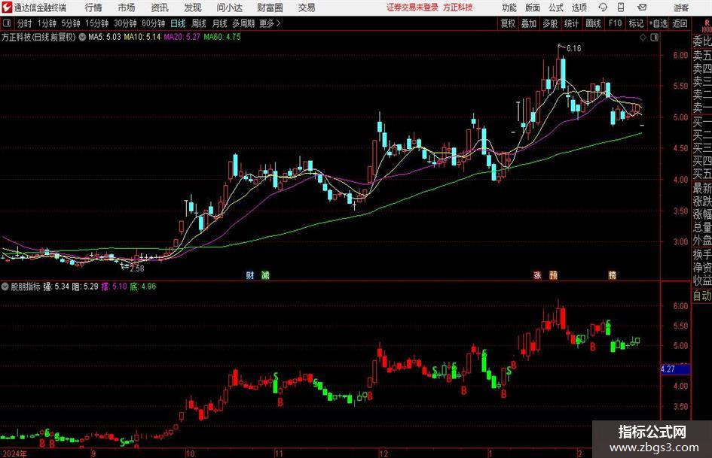The height and width of the screenshot is (458, 712).
Task: Toggle the side panel icon at chart top right
Action: (654, 38)
